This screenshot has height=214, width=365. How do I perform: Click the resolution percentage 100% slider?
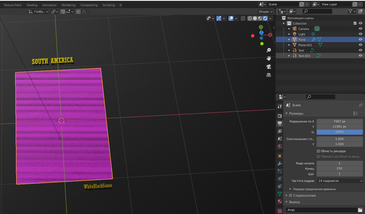339,132
